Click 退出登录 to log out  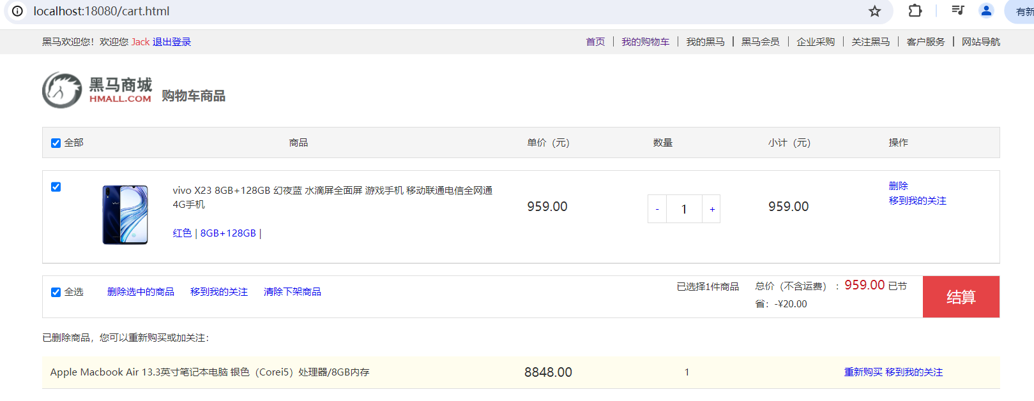(172, 42)
